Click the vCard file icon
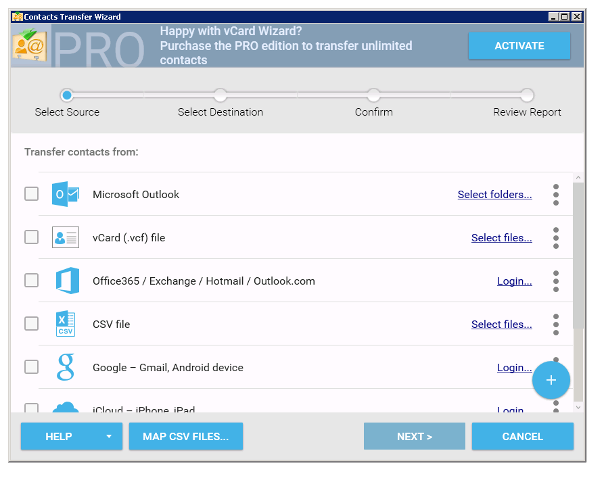Image resolution: width=604 pixels, height=478 pixels. coord(66,237)
